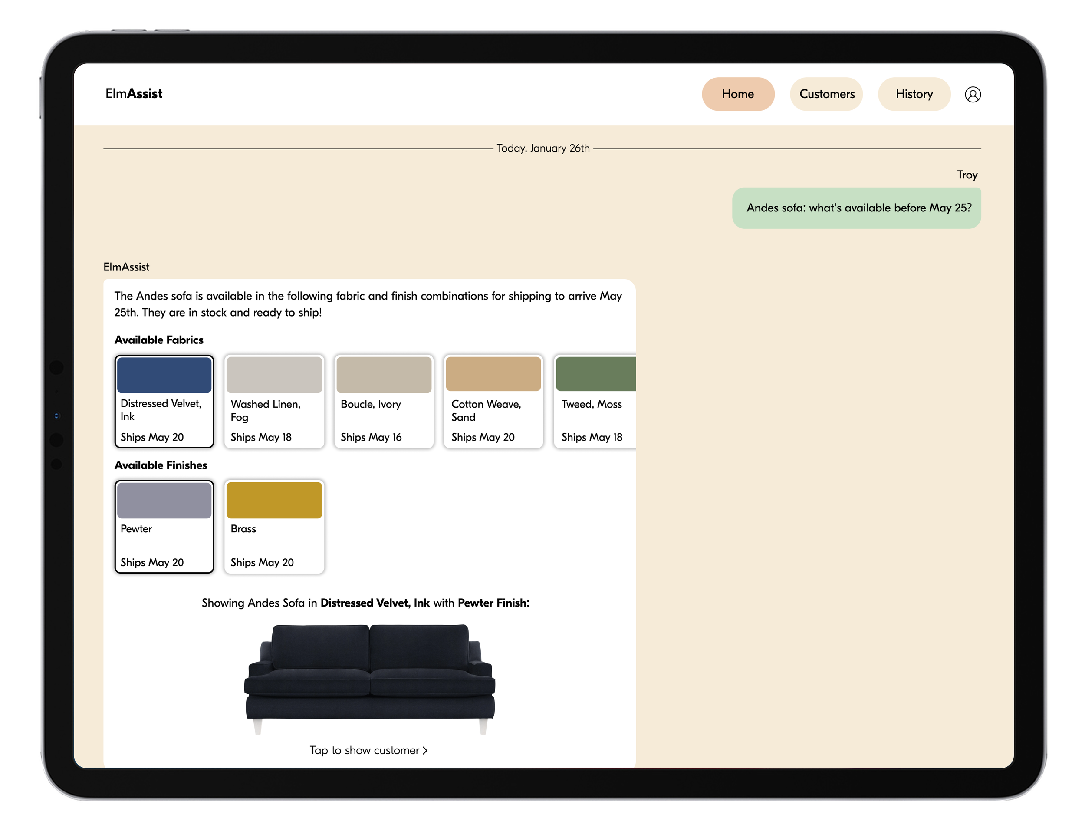Select Cotton Weave, Sand fabric swatch

[493, 401]
